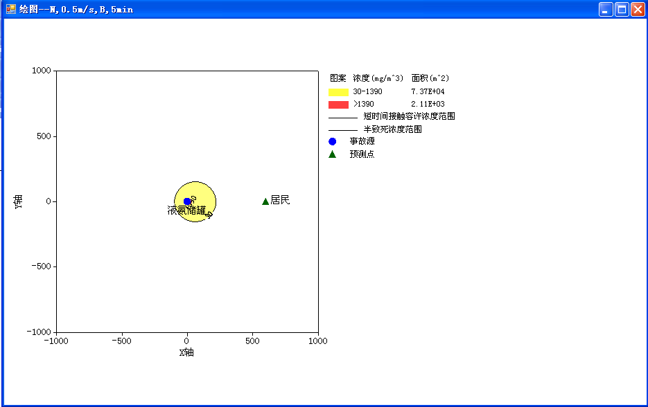
Task: Click the -1000 tick label on Y axis
Action: click(x=39, y=332)
